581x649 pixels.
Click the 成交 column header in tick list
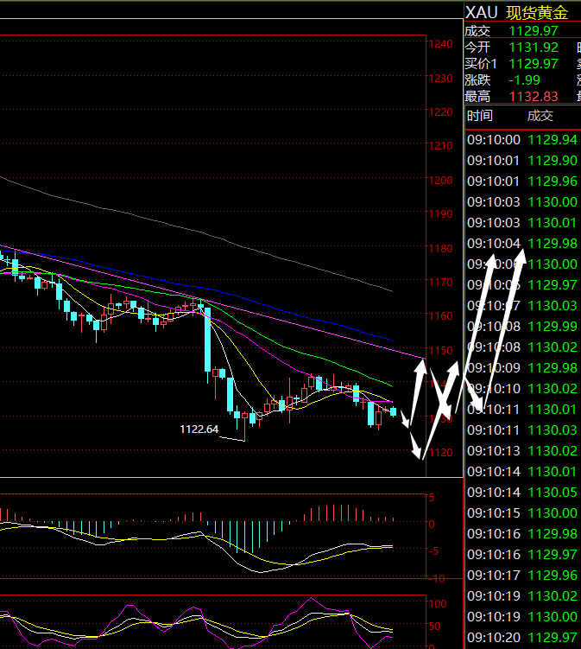tap(540, 116)
